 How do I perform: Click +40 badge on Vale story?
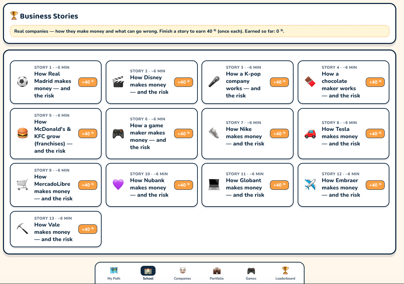coord(88,229)
